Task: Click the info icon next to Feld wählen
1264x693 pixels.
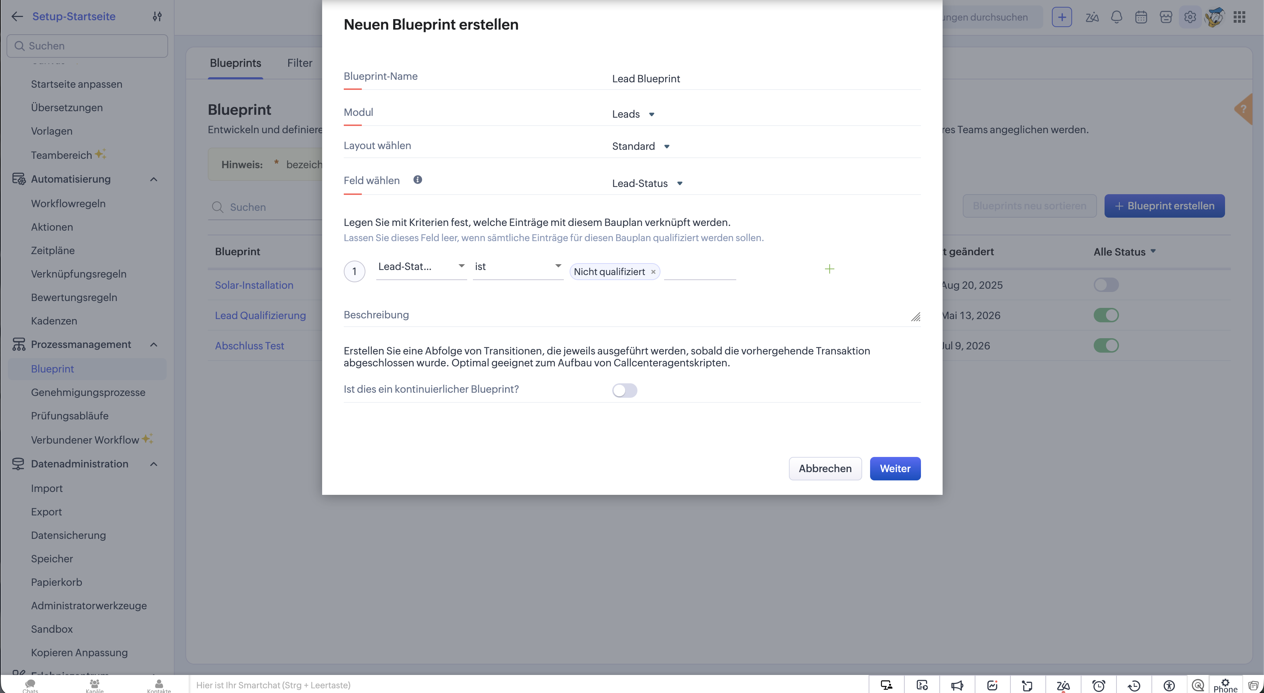Action: point(418,180)
